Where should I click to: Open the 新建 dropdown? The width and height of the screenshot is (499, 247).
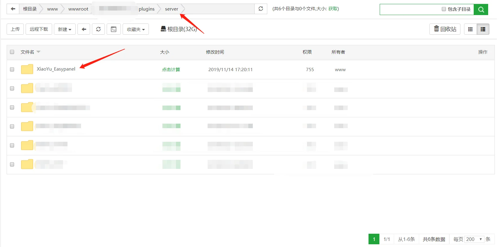(65, 29)
